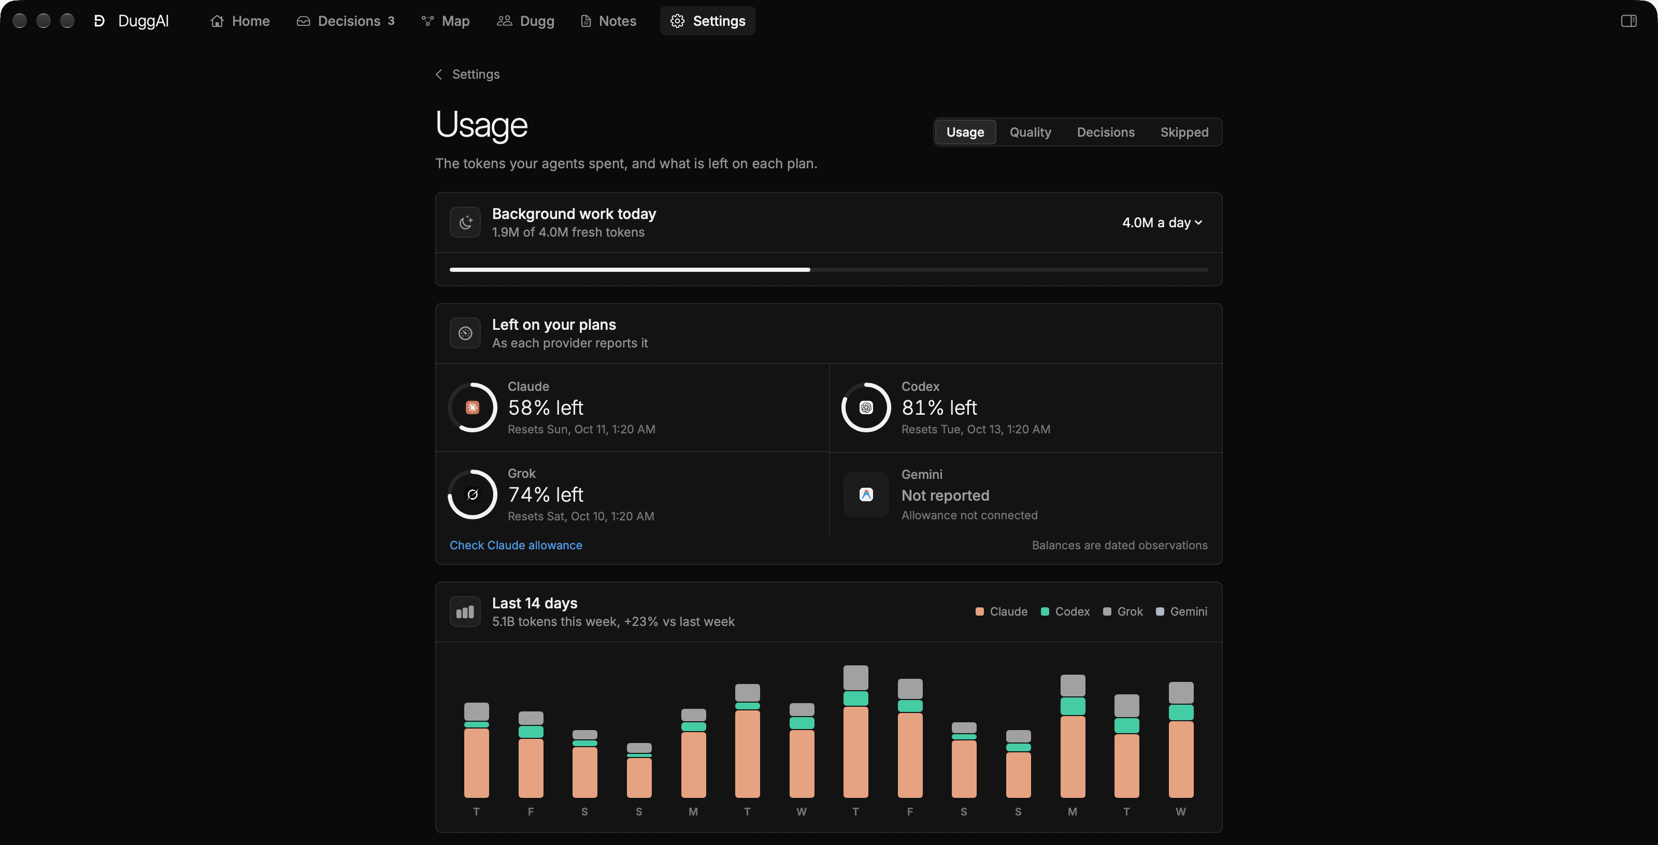
Task: Click 'Allowance not connected' text
Action: [969, 515]
